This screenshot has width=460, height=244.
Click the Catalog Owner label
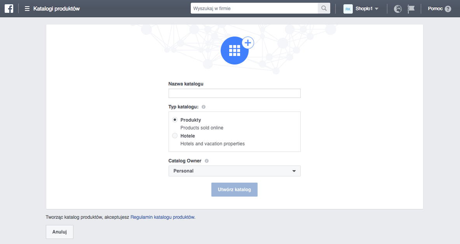[185, 161]
